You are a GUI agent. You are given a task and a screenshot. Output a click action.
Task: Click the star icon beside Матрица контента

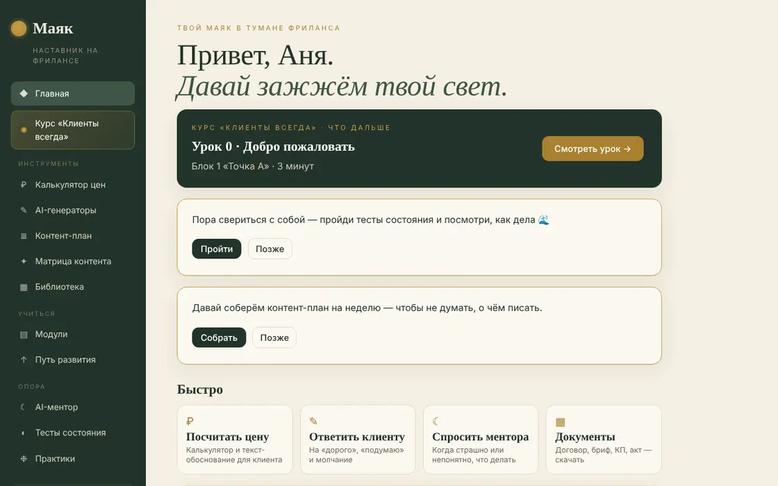(24, 261)
